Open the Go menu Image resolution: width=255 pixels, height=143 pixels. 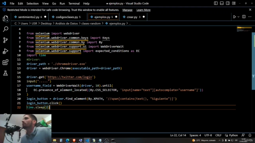pos(54,4)
